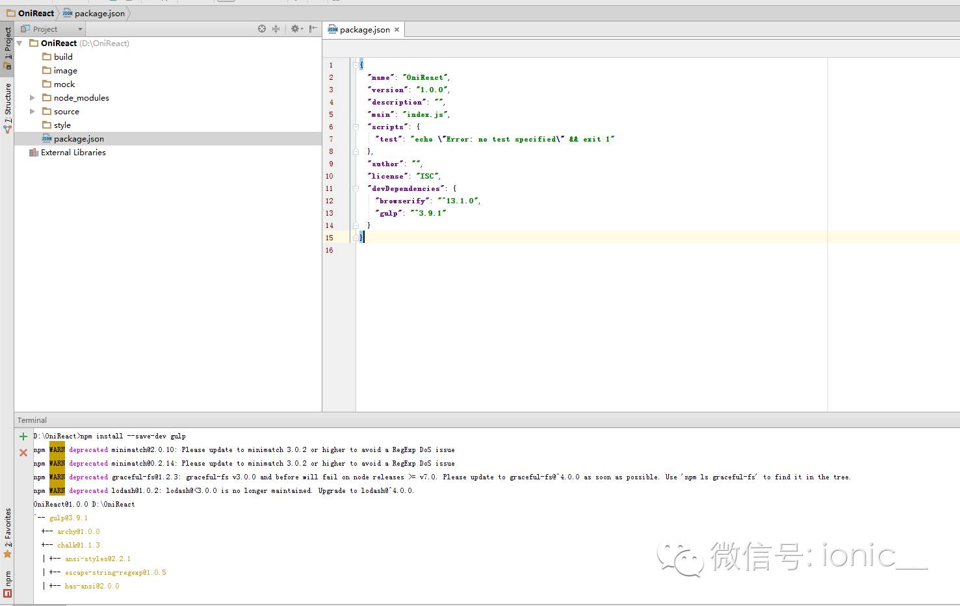960x606 pixels.
Task: Click gulp@3.9.1 in terminal output
Action: (68, 518)
